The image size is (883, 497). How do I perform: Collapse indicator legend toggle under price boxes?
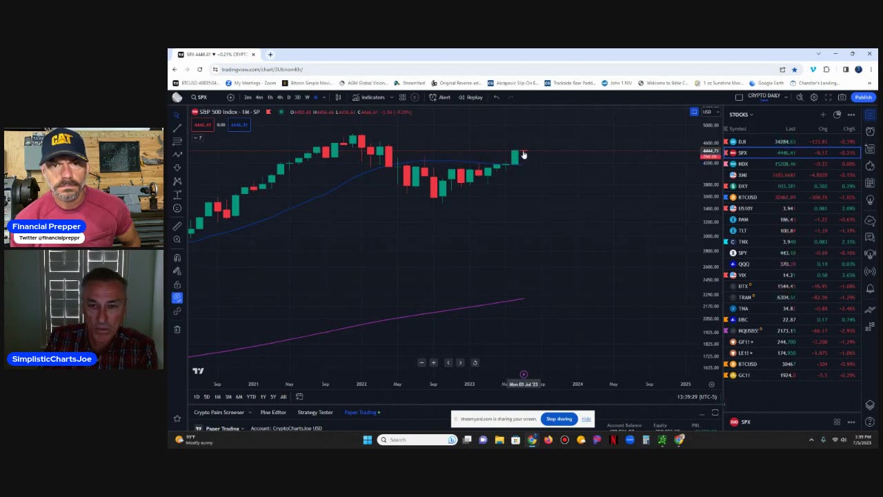pyautogui.click(x=197, y=137)
